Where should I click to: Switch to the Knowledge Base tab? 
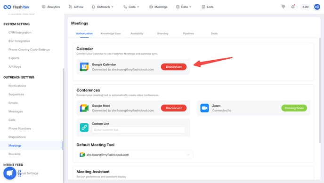(111, 33)
